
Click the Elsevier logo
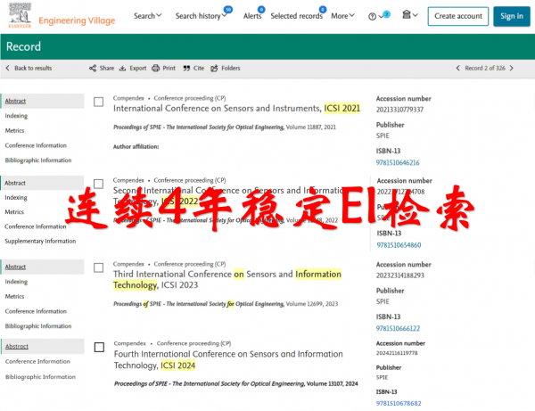pos(14,15)
